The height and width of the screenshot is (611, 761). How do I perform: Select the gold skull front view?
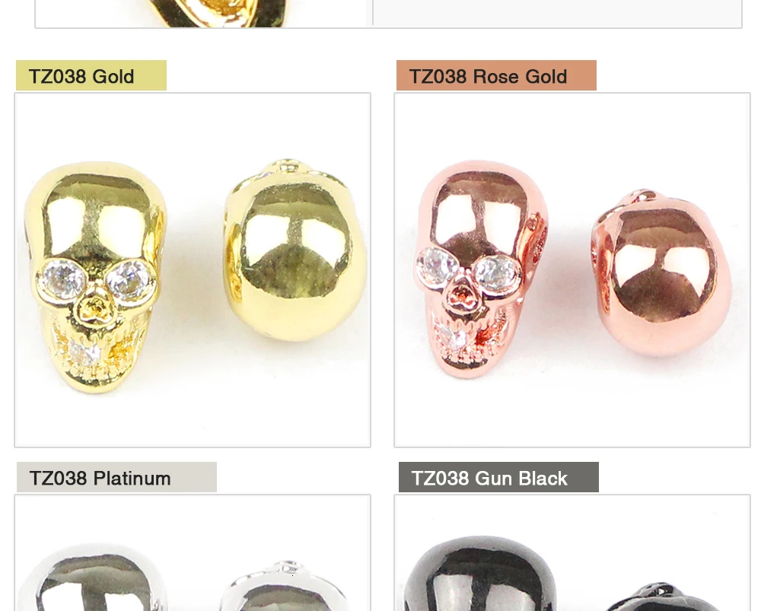(95, 278)
